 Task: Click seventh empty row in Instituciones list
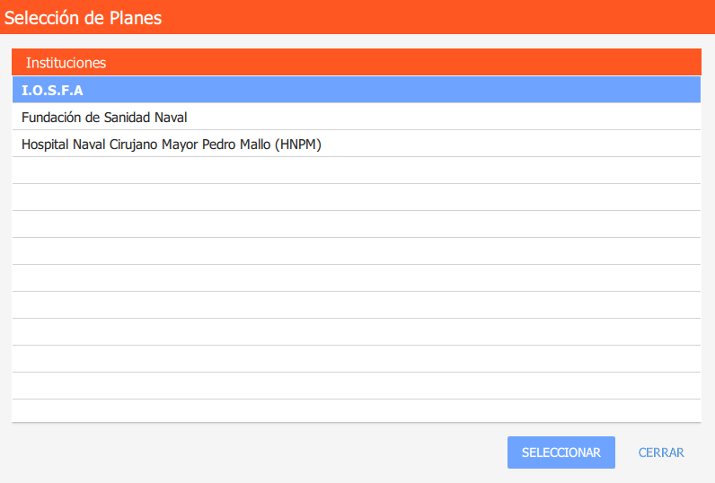356,332
